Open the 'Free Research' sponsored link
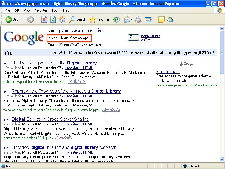 (168, 72)
